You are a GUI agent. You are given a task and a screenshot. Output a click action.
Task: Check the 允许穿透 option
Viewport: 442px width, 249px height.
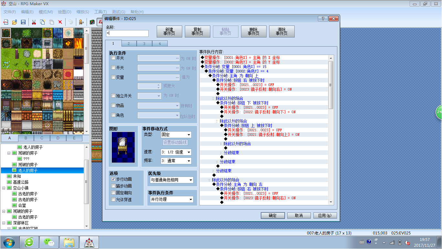pyautogui.click(x=113, y=200)
